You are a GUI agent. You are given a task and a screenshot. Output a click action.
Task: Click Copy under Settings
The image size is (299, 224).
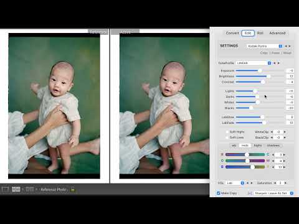click(x=264, y=53)
